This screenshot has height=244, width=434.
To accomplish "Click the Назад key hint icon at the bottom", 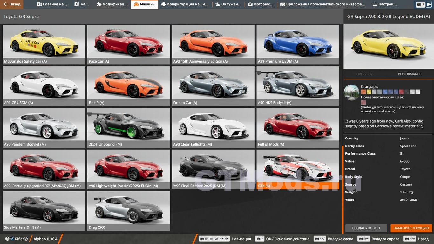I will (410, 239).
